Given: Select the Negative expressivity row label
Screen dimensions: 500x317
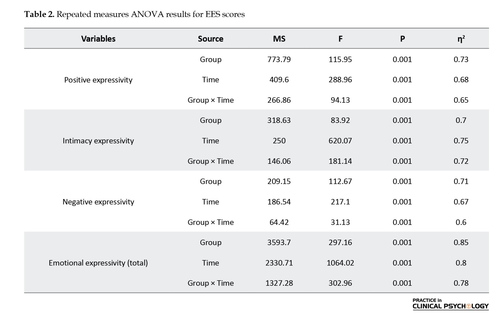Looking at the screenshot, I should [x=98, y=202].
